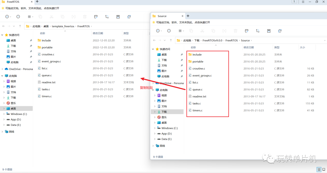Select readme.txt in FreeRTOS window
The height and width of the screenshot is (173, 327).
(x=48, y=82)
